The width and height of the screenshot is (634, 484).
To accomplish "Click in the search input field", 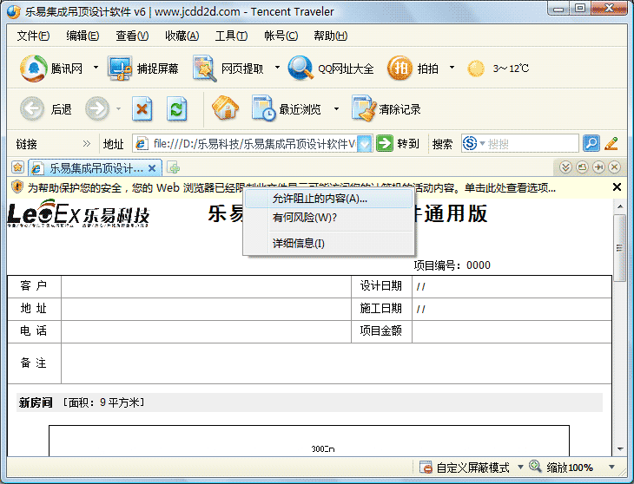I will (x=530, y=144).
